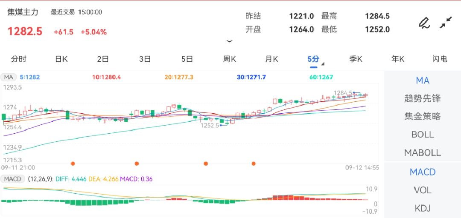
Task: Open the 月K chart tab
Action: 271,59
